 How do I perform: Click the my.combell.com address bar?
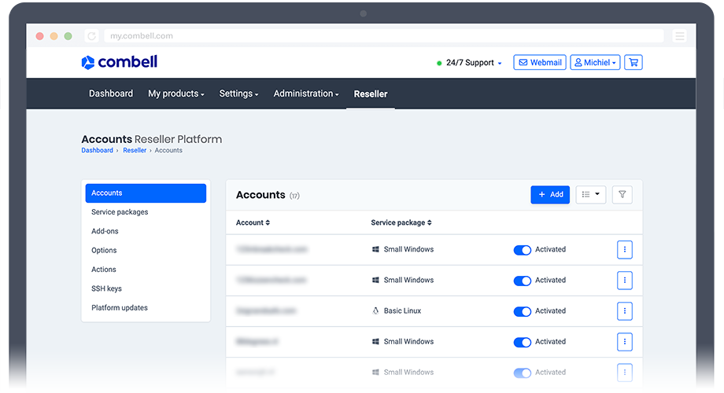[x=378, y=36]
